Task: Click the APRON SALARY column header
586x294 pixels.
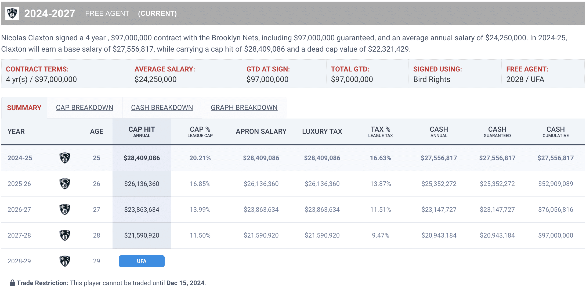Action: [x=261, y=131]
